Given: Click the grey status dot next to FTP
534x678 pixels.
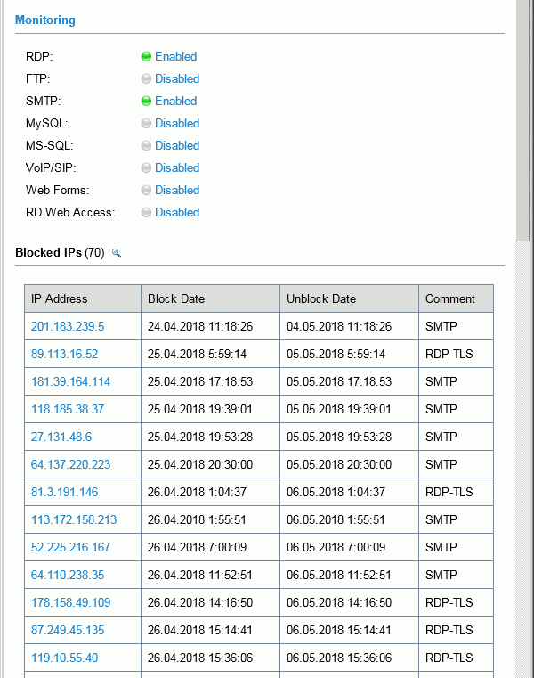Looking at the screenshot, I should tap(146, 78).
